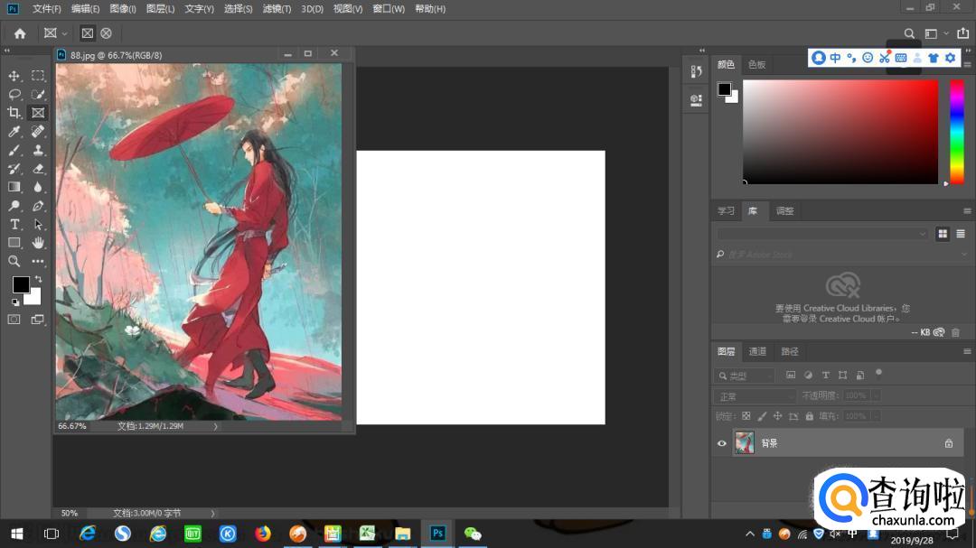Image resolution: width=976 pixels, height=548 pixels.
Task: Select the Gradient tool
Action: (14, 187)
